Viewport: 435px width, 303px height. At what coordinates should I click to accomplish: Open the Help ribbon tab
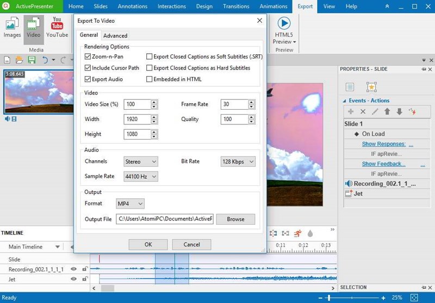(351, 7)
